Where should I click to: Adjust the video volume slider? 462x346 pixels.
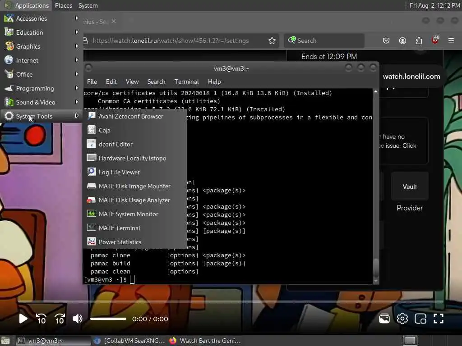108,319
